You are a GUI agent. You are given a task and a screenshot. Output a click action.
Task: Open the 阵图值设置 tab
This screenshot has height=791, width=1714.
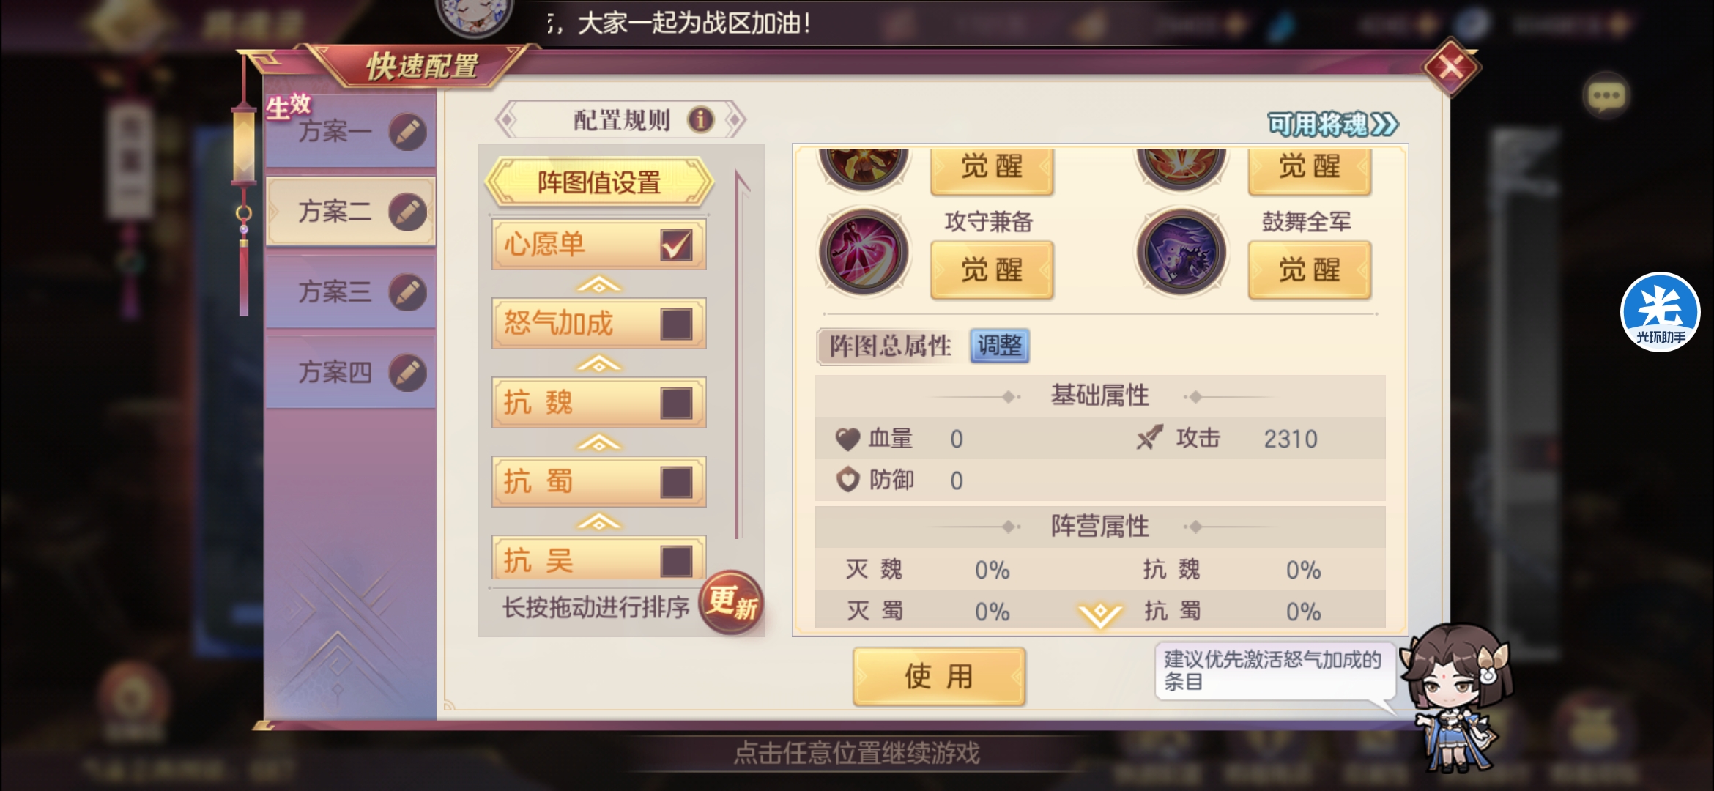[x=599, y=182]
